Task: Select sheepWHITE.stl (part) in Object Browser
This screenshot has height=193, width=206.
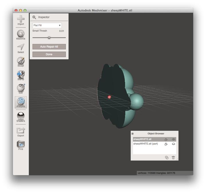Action: click(x=146, y=144)
